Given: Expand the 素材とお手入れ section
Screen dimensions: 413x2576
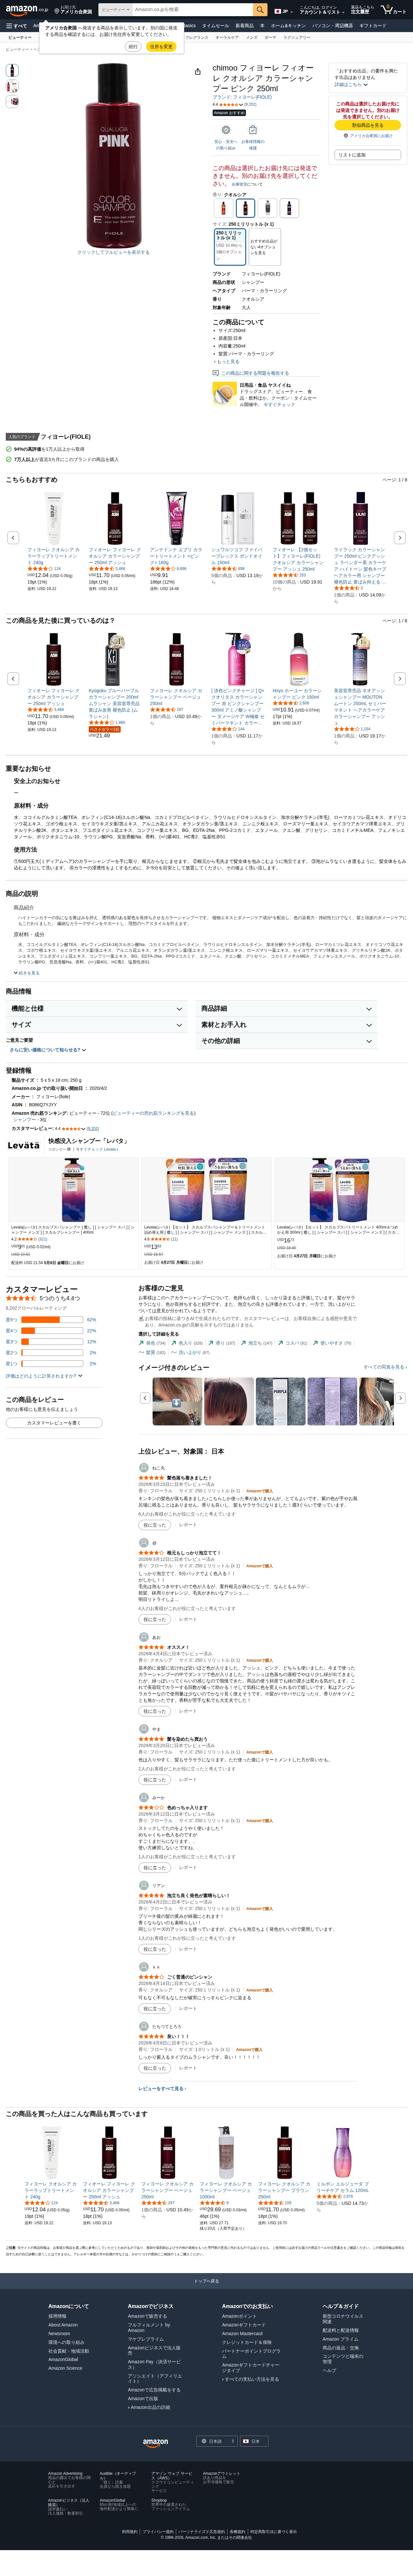Looking at the screenshot, I should click(286, 1025).
